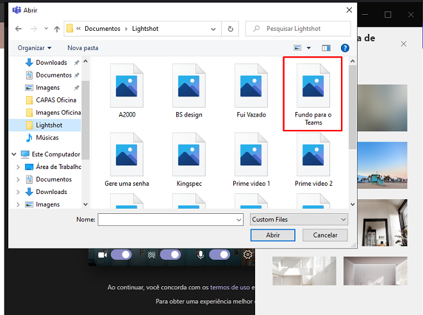Toggle the preview pane icon
The image size is (423, 315).
tap(326, 48)
